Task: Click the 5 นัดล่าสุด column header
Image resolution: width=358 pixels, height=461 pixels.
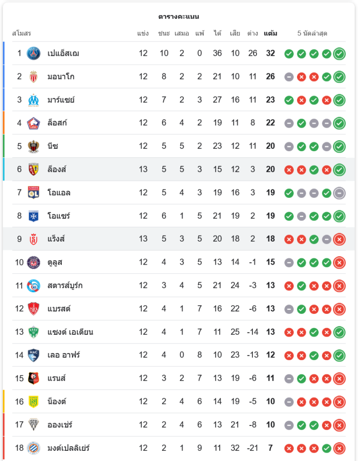Action: [x=312, y=33]
